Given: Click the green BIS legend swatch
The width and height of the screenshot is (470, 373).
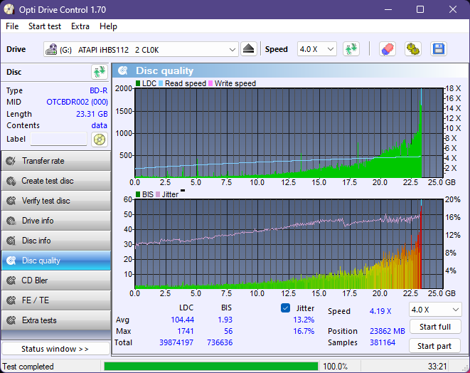Looking at the screenshot, I should [x=138, y=194].
